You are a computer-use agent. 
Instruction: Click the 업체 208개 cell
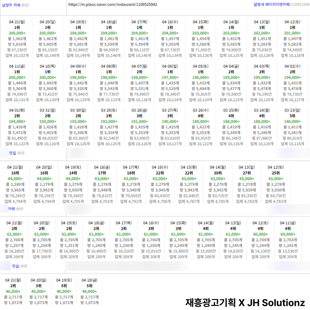tap(151, 257)
